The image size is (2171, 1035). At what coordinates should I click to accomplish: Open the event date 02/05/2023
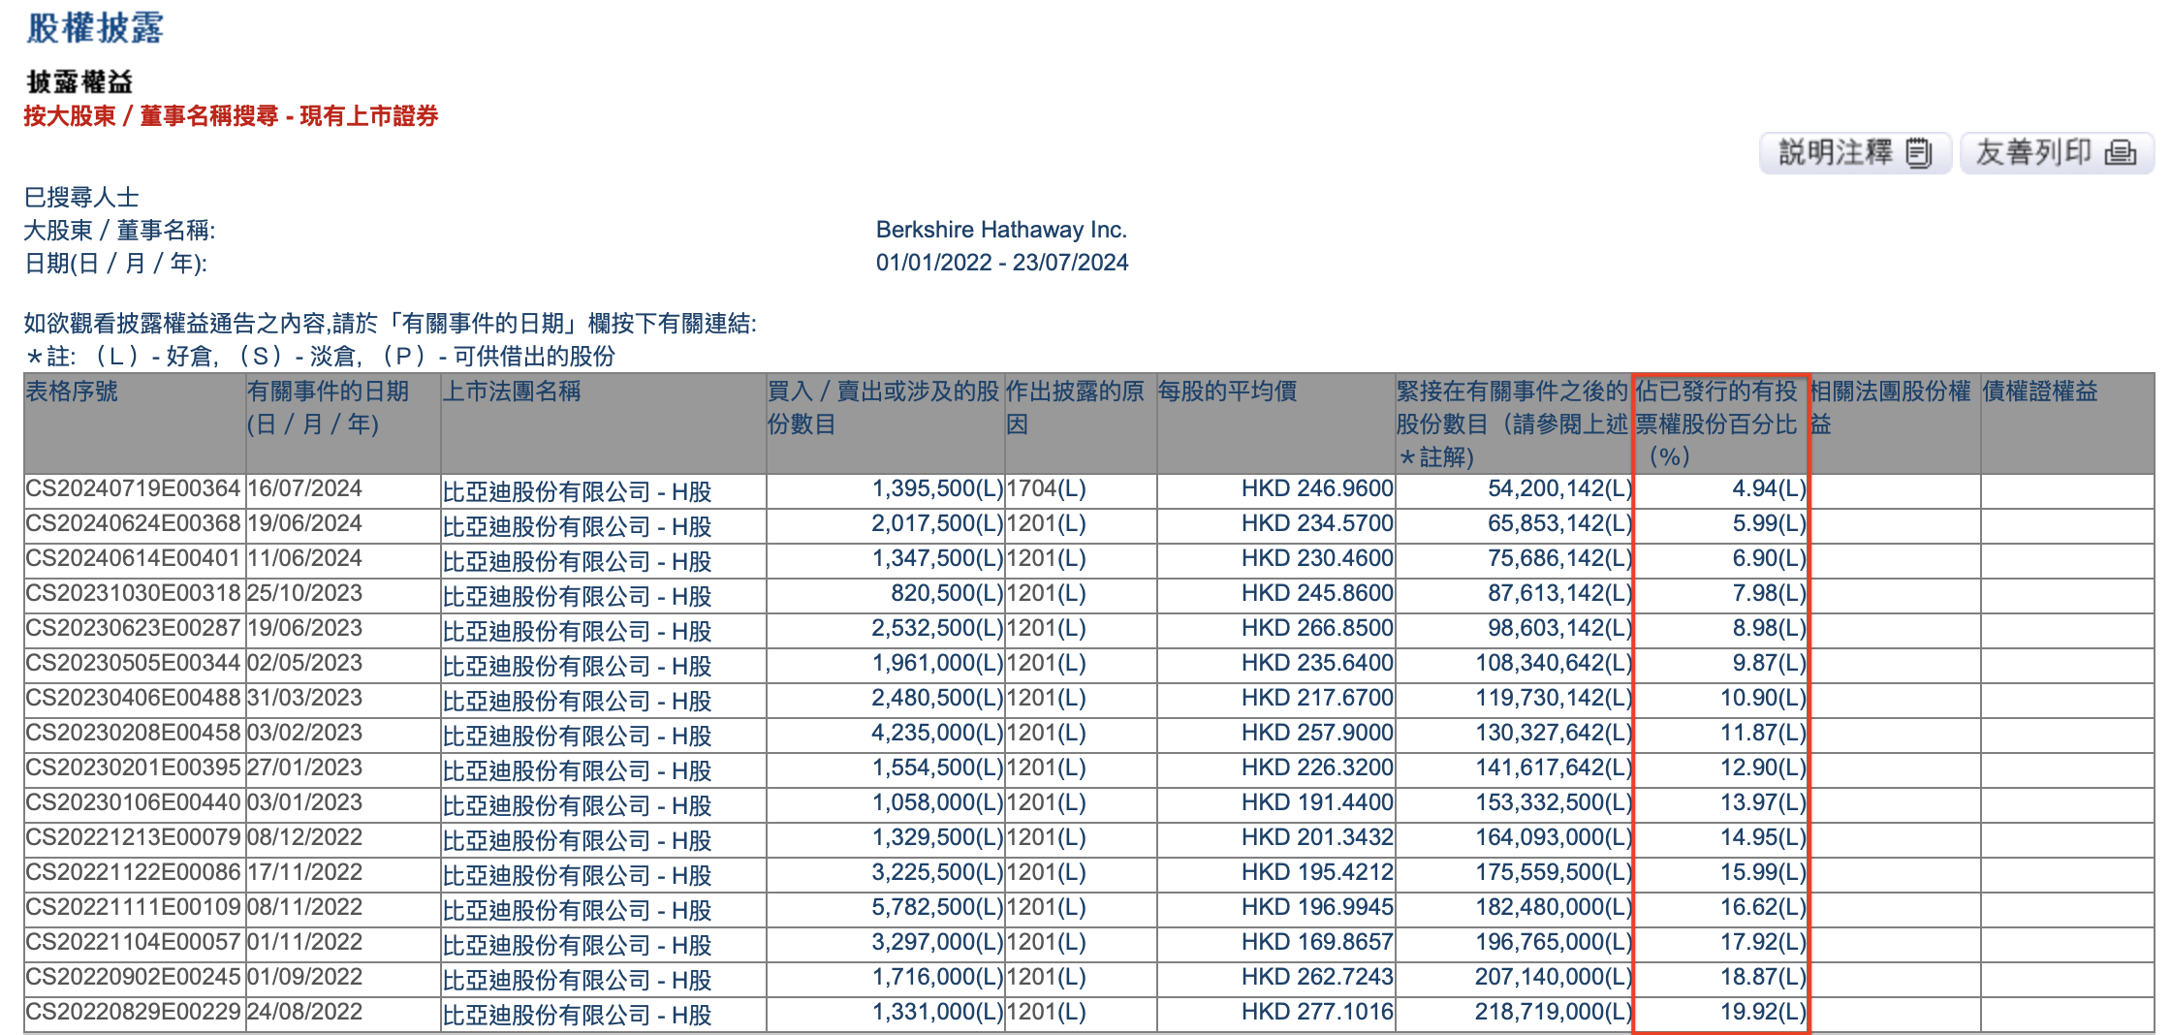[304, 663]
